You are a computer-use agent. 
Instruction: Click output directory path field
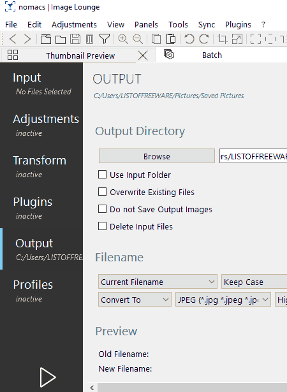click(253, 156)
